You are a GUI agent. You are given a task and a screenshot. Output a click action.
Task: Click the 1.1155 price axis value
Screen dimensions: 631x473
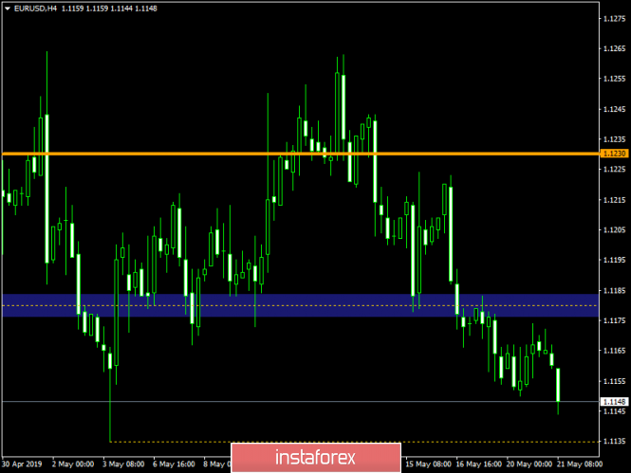tap(615, 381)
